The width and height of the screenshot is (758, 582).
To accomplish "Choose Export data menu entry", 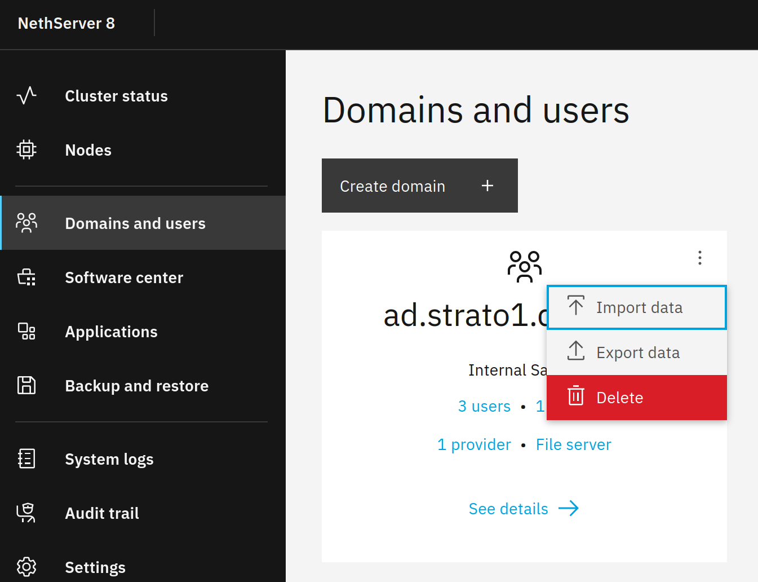I will 637,352.
